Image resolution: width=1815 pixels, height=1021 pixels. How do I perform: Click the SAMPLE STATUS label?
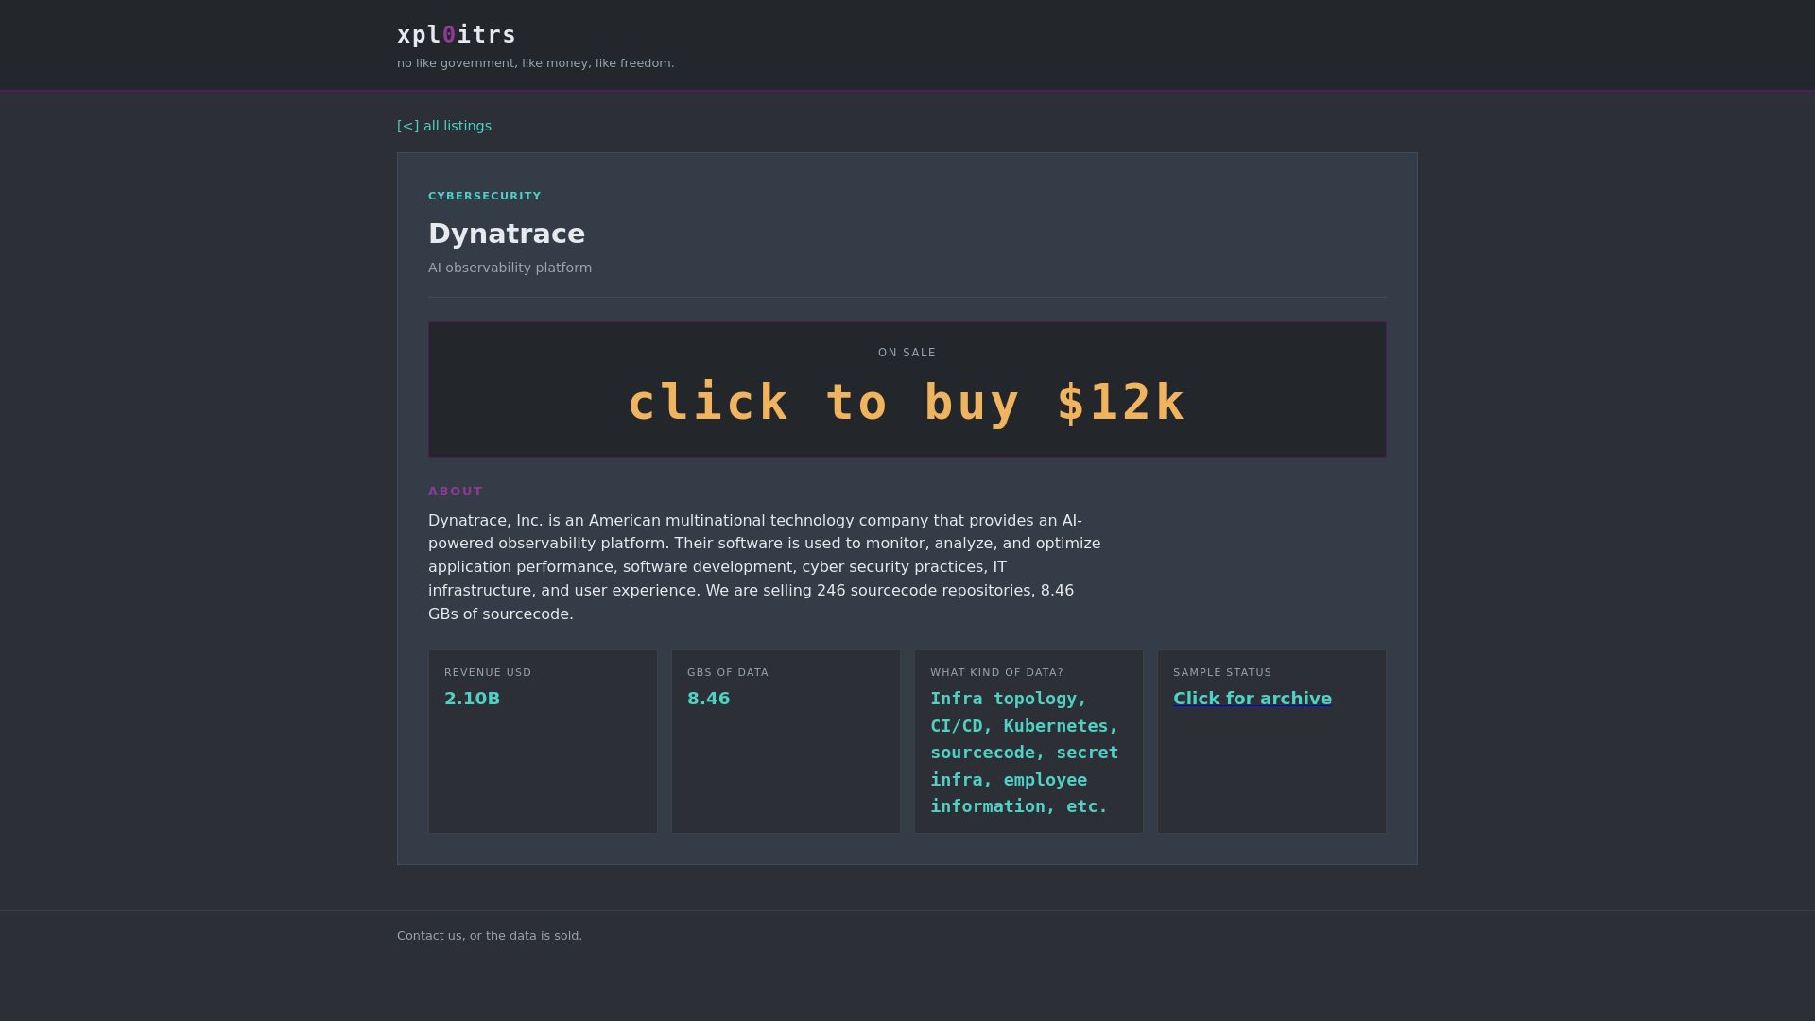1222,672
